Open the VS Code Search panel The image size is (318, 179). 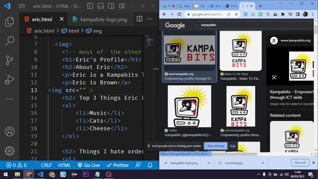point(9,41)
